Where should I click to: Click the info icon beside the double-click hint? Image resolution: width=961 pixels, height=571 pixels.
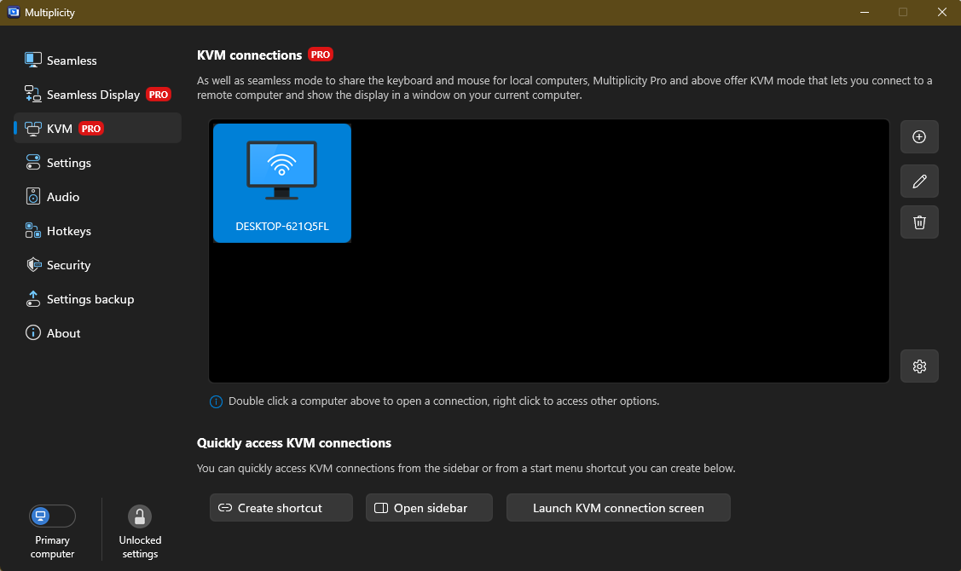click(217, 401)
